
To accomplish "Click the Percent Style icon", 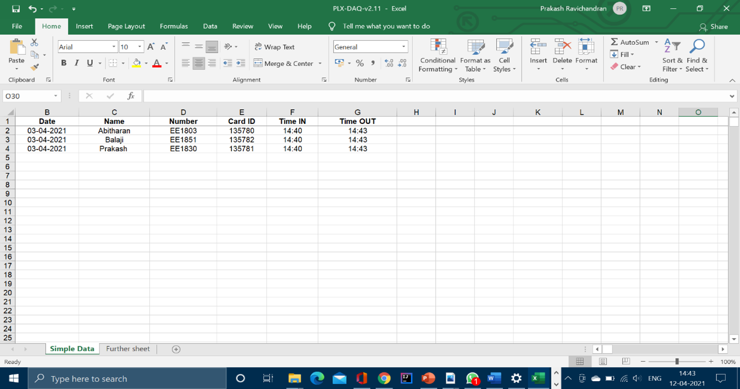I will click(x=360, y=63).
